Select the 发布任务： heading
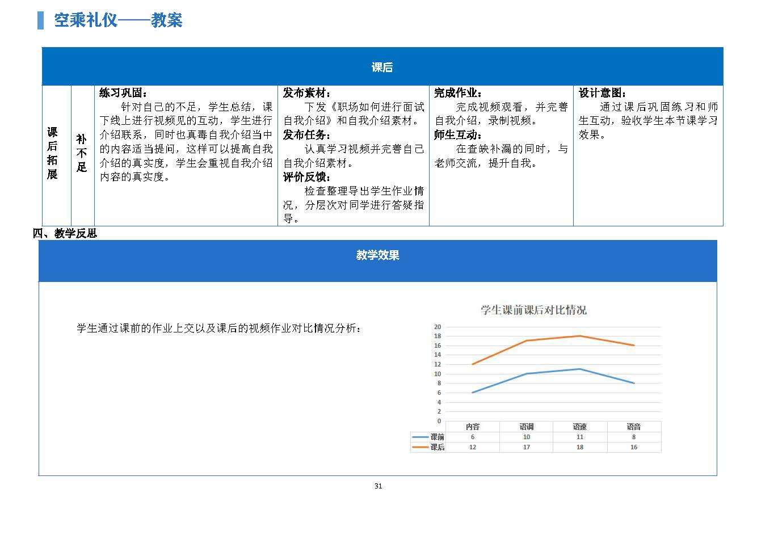The height and width of the screenshot is (535, 757). pos(307,135)
